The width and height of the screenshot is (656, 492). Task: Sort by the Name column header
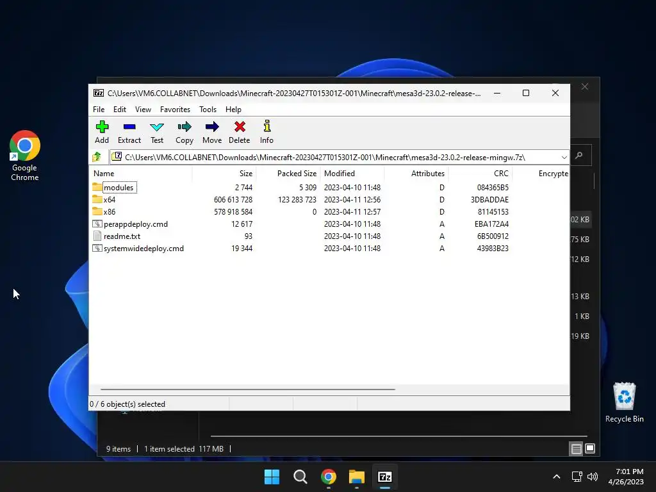[x=141, y=173]
